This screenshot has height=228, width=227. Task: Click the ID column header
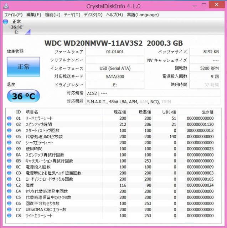pos(19,112)
